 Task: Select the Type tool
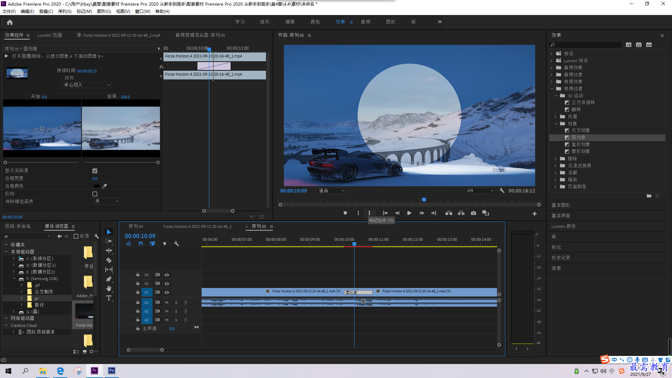click(109, 298)
